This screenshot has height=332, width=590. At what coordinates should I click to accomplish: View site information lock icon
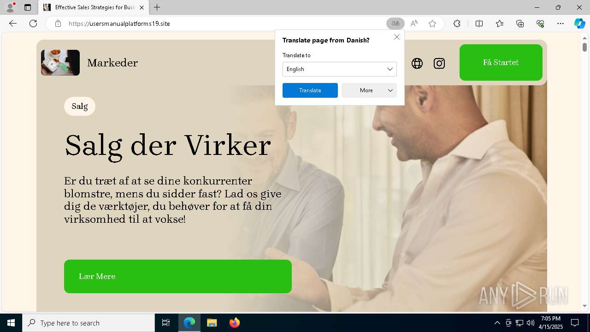(58, 24)
